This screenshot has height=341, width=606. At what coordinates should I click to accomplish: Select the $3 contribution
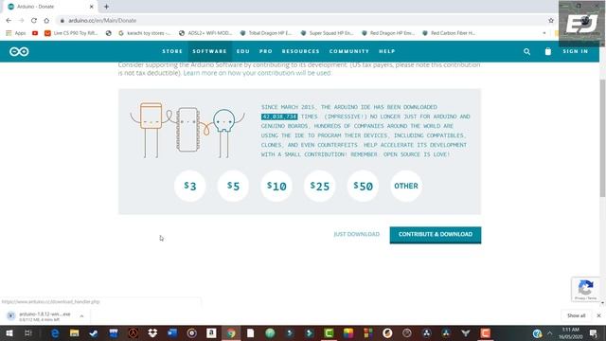tap(189, 186)
